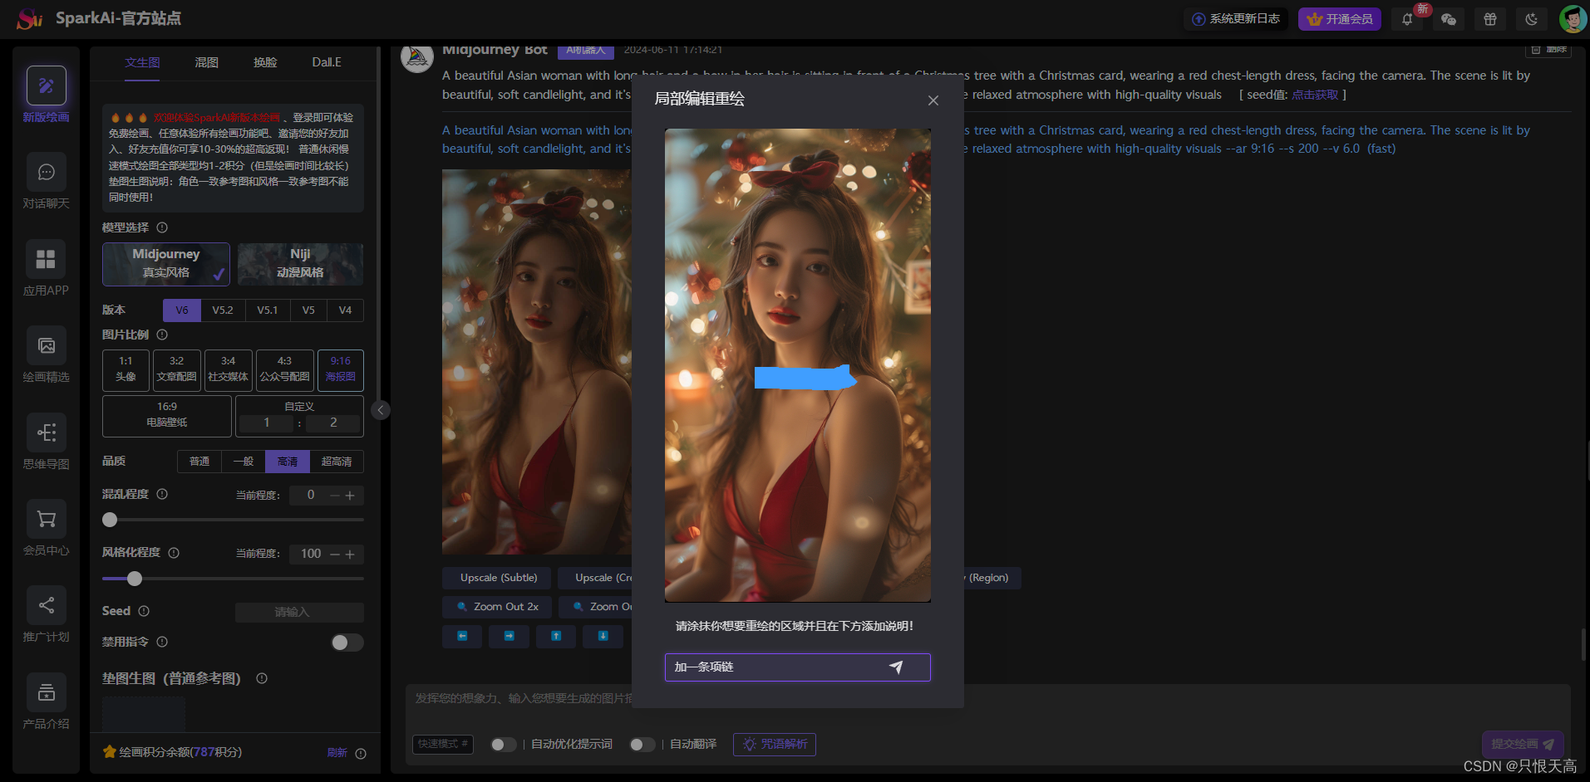Click the notification bell icon
Image resolution: width=1590 pixels, height=782 pixels.
[x=1407, y=19]
